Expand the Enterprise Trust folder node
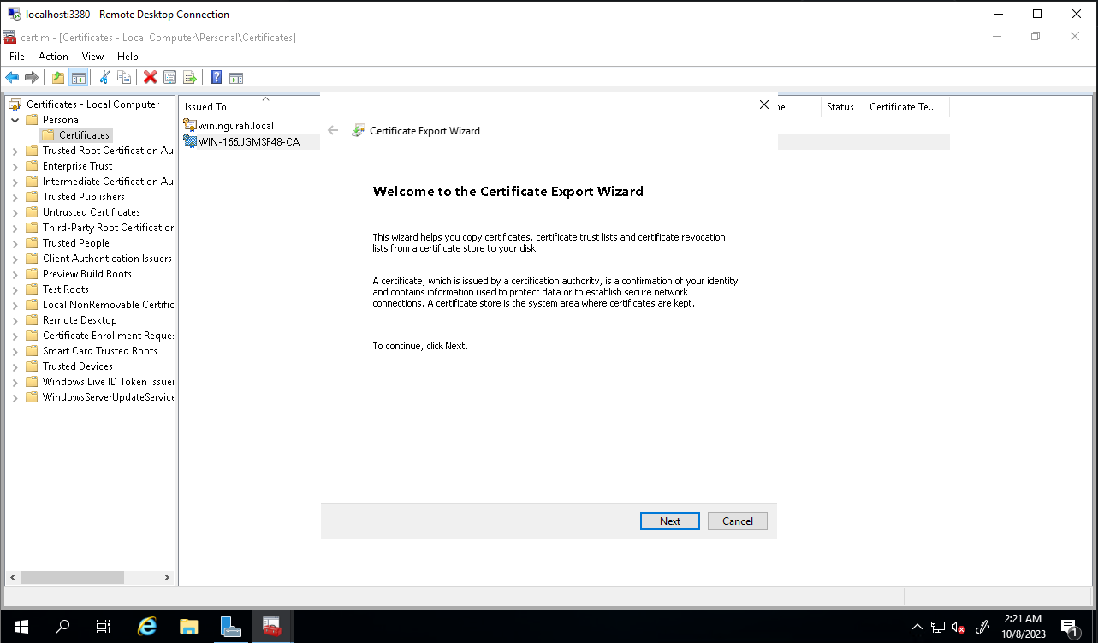Screen dimensions: 1098x643 pyautogui.click(x=15, y=166)
